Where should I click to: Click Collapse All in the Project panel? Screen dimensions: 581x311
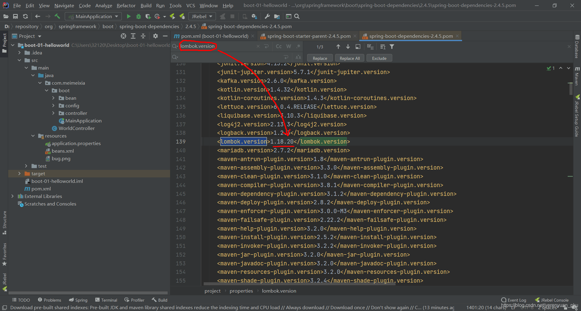pyautogui.click(x=143, y=36)
